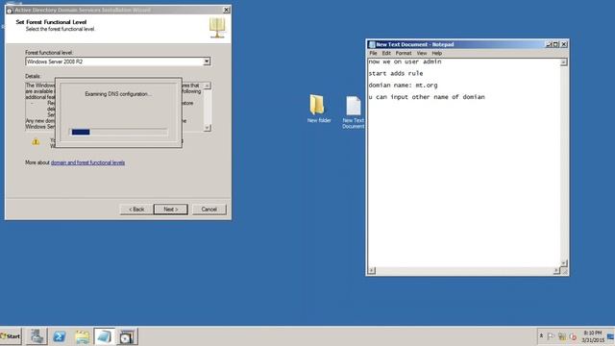Open the clock and date display

pyautogui.click(x=592, y=336)
